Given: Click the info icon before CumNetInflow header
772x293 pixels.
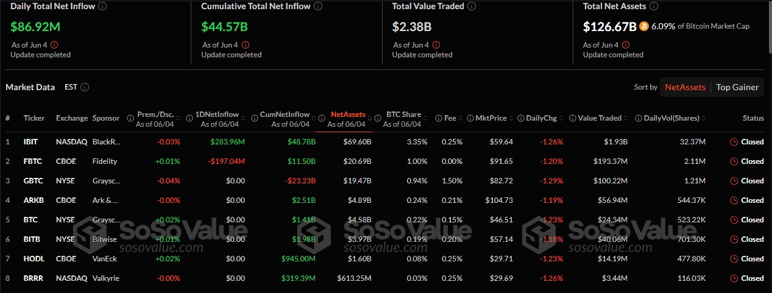Looking at the screenshot, I should (x=255, y=118).
